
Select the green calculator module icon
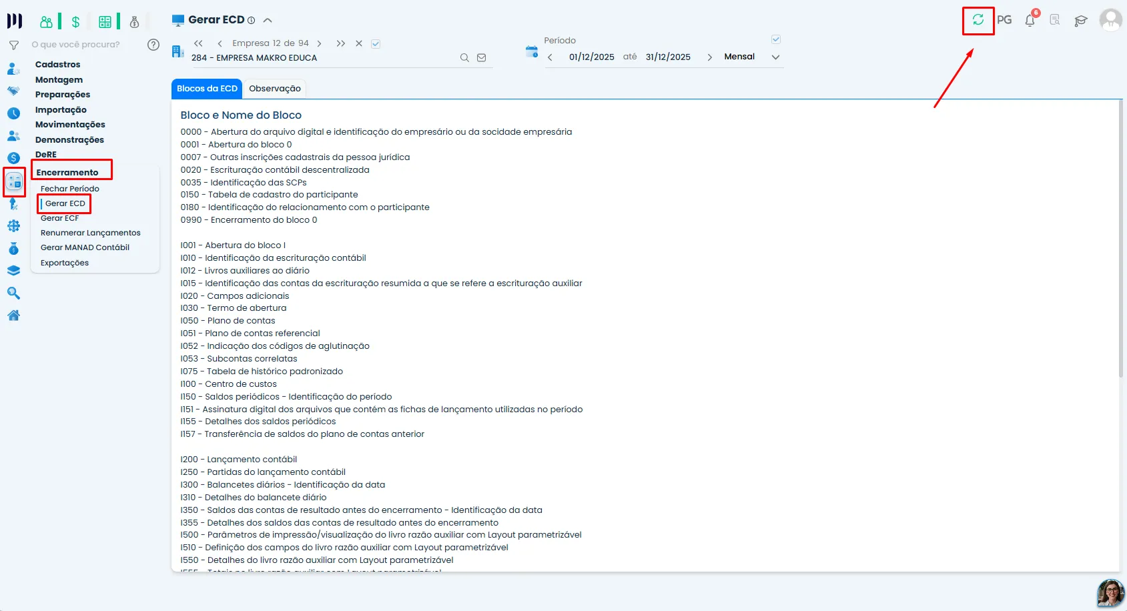click(x=105, y=22)
